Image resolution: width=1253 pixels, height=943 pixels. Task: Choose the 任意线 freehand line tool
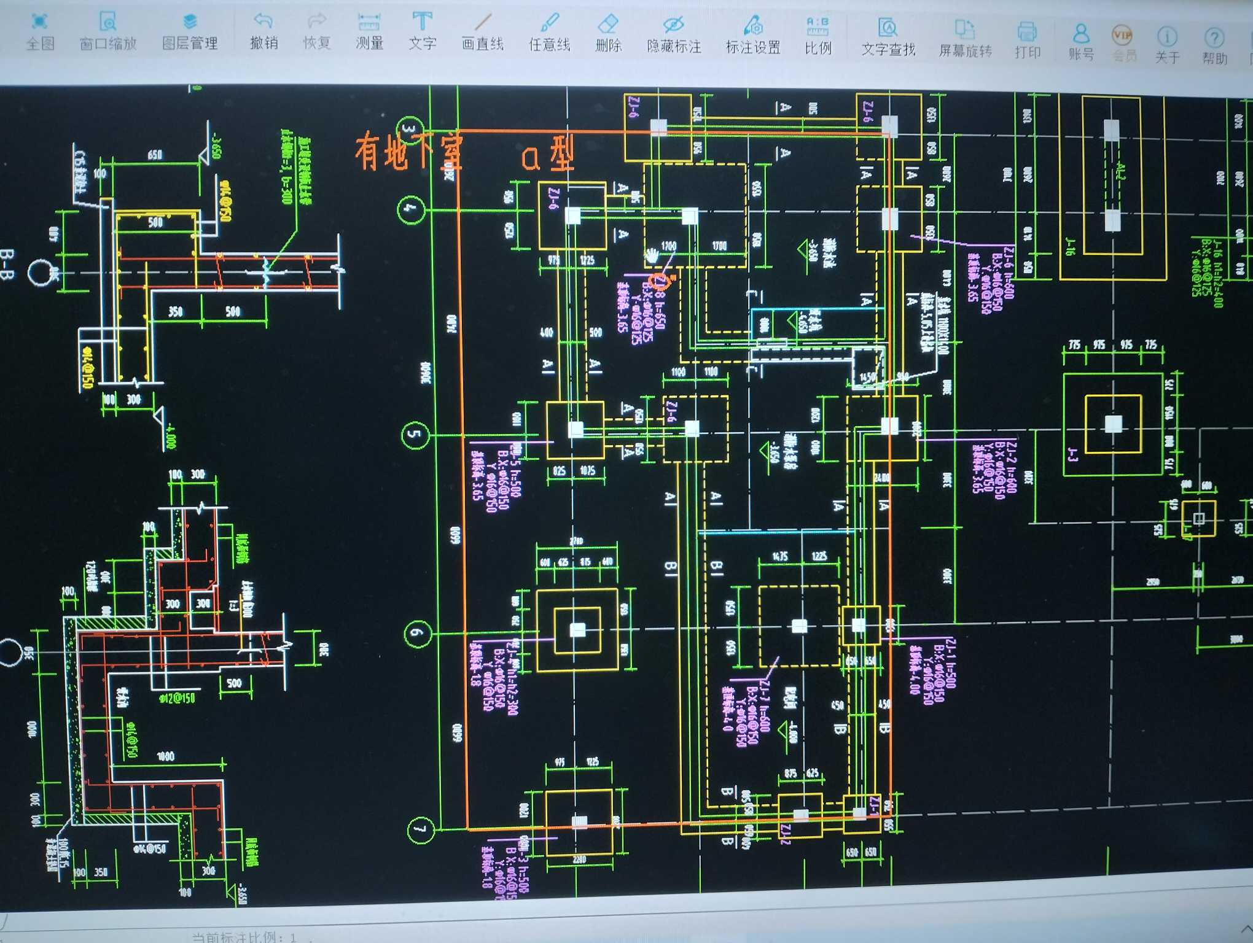click(549, 33)
